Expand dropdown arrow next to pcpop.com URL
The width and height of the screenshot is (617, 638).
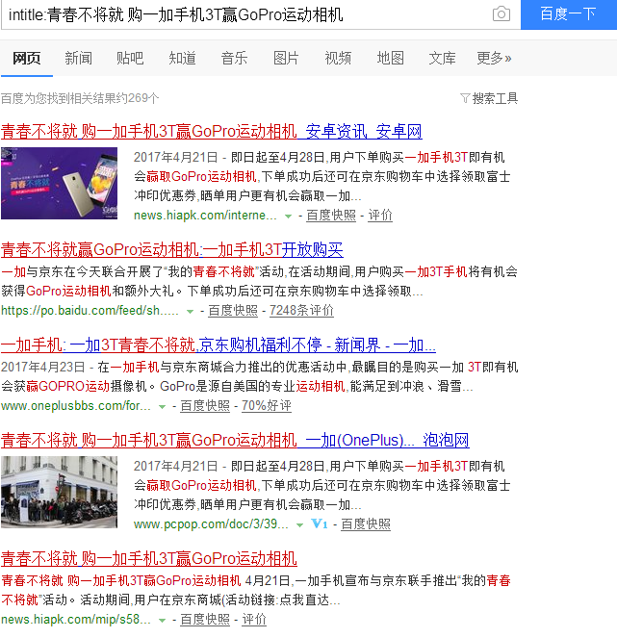coord(299,524)
